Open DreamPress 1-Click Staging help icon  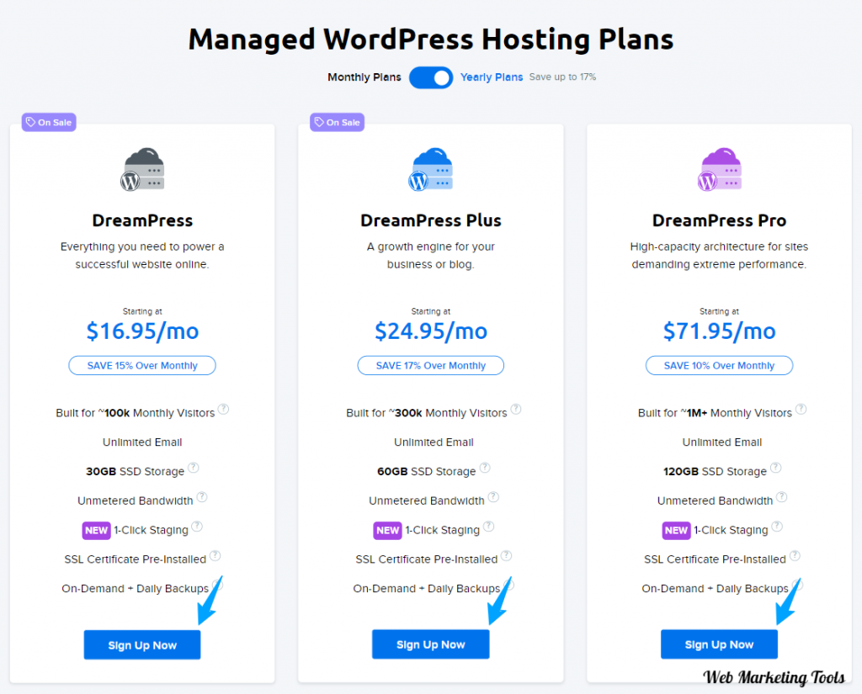[197, 527]
